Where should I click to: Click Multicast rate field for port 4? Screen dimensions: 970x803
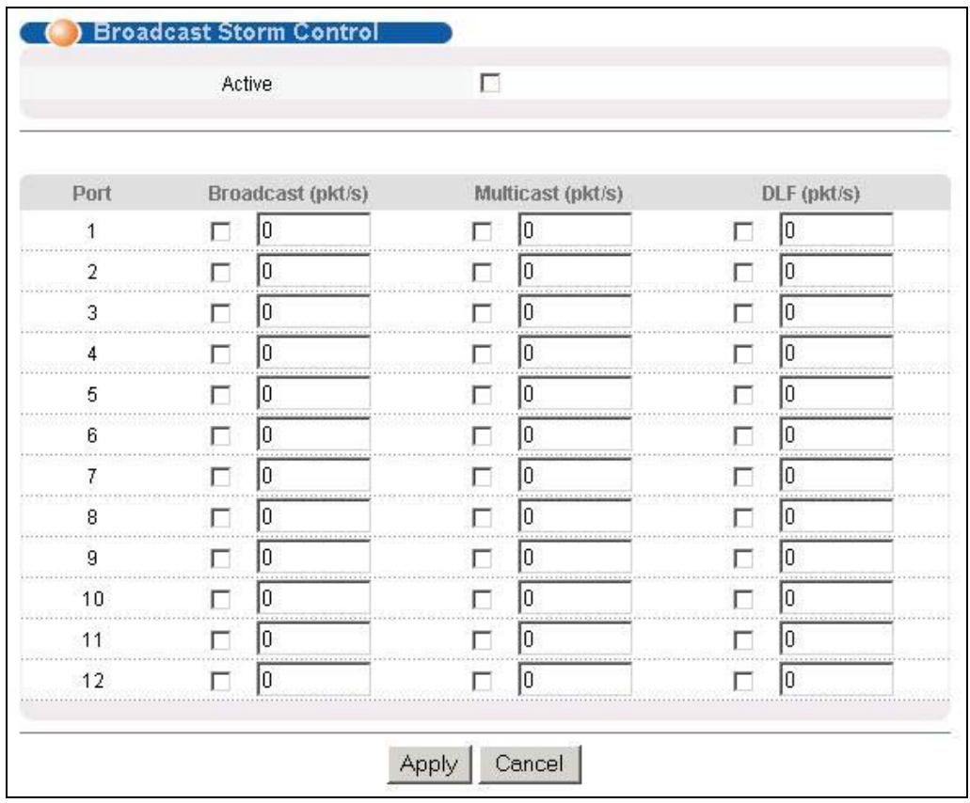575,353
